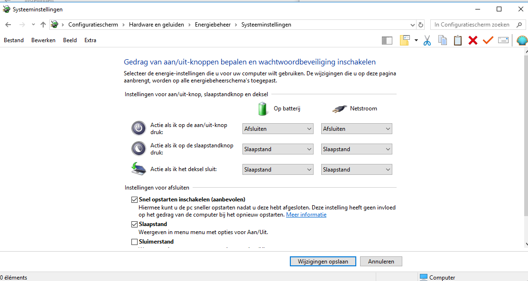Enable the Sluimerstand checkbox
This screenshot has height=281, width=528.
pyautogui.click(x=134, y=242)
